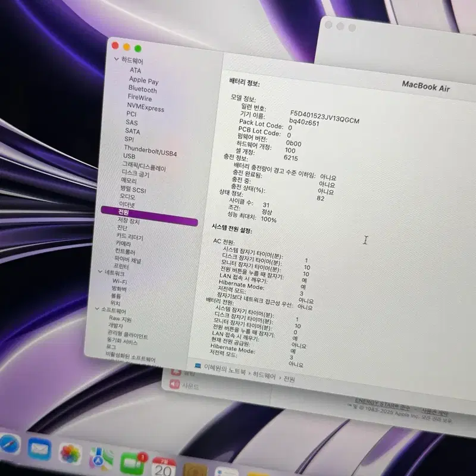Click the red speaker 사운드 icon in back window

[x=175, y=384]
